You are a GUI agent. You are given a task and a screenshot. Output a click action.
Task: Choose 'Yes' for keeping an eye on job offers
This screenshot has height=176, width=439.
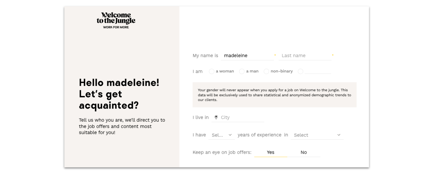point(271,152)
